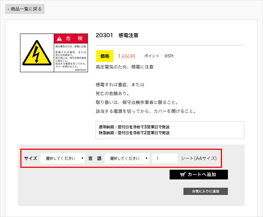Click the ポイント: 65Pt text

[x=159, y=56]
